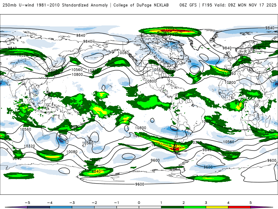
Task: Click the 9840 label inside the yellow Antarctic-coast anomaly
Action: click(96, 171)
